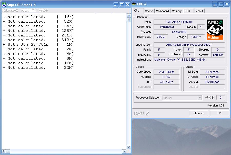
Task: Click the HTT value '230.2 MHz'
Action: [166, 82]
